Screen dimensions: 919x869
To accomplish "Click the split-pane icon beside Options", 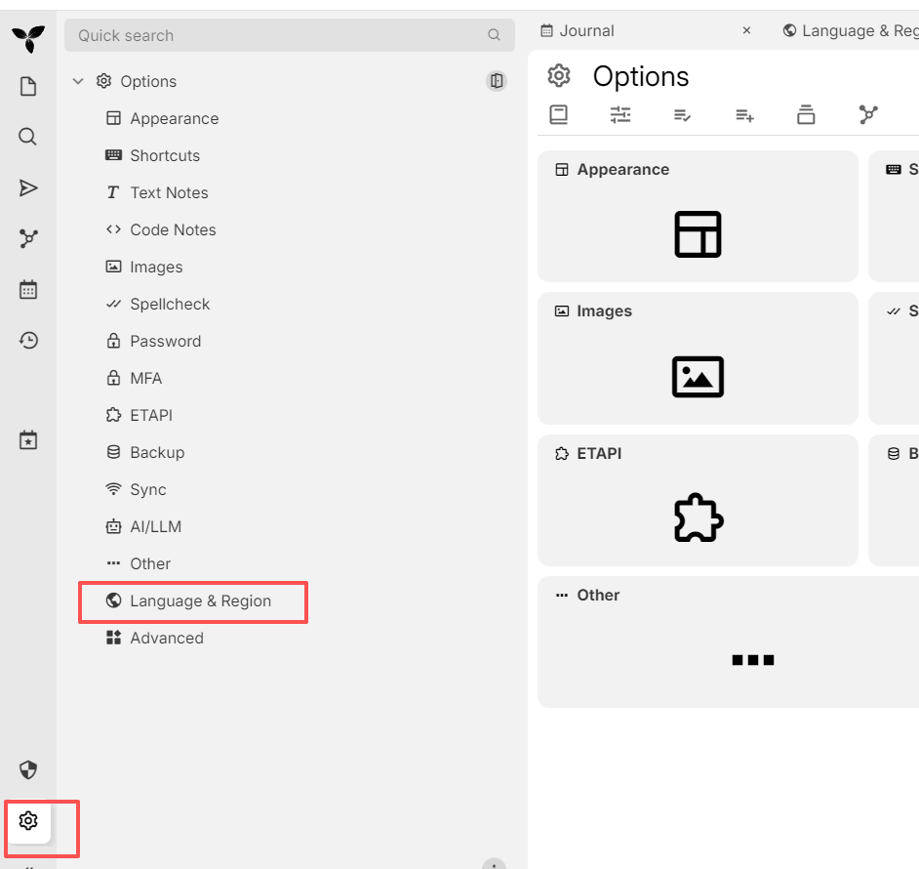I will [497, 80].
